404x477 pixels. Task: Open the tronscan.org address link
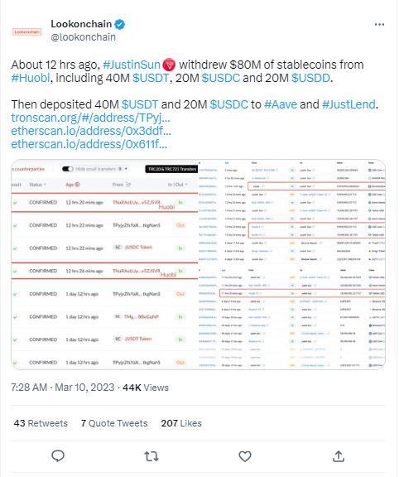click(x=90, y=118)
